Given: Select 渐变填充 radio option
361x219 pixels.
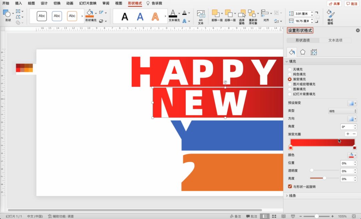Looking at the screenshot, I should tap(289, 79).
